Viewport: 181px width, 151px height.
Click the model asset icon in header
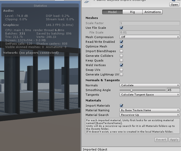pyautogui.click(x=87, y=2)
